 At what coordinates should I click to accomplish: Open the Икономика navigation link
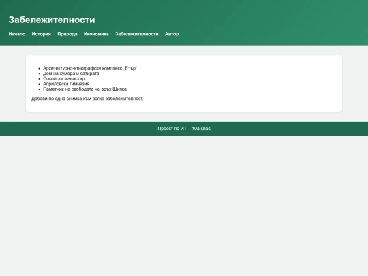tap(96, 34)
